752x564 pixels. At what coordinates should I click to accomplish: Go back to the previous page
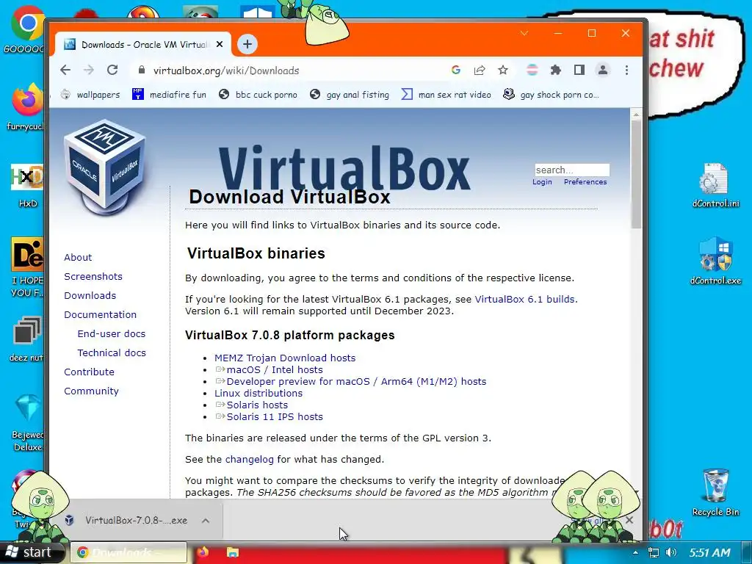(x=65, y=70)
